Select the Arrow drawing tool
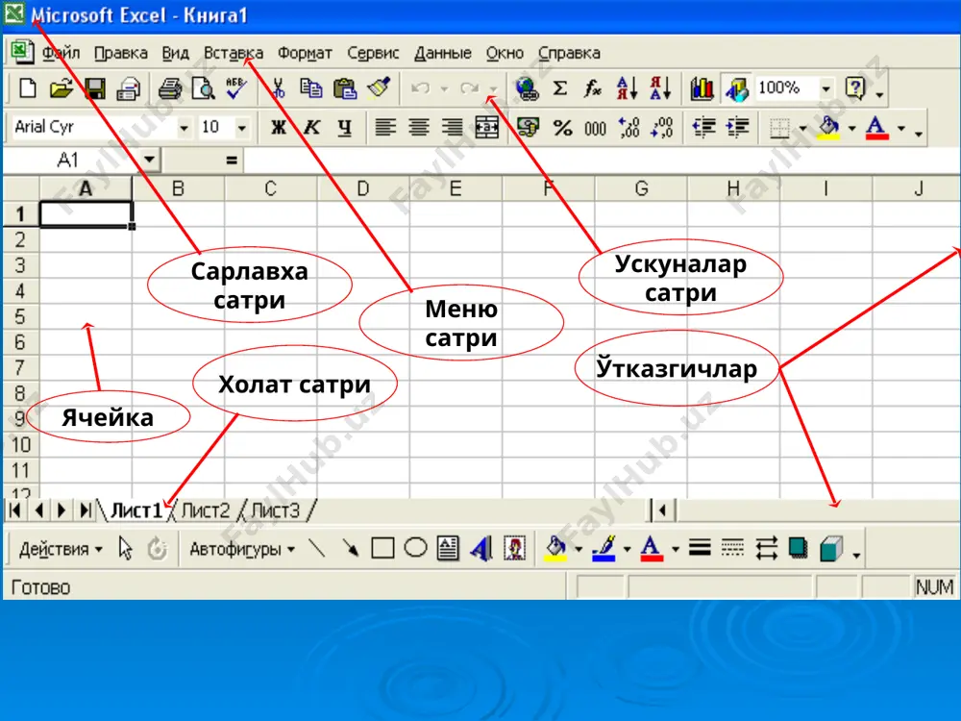The width and height of the screenshot is (961, 721). pos(350,548)
